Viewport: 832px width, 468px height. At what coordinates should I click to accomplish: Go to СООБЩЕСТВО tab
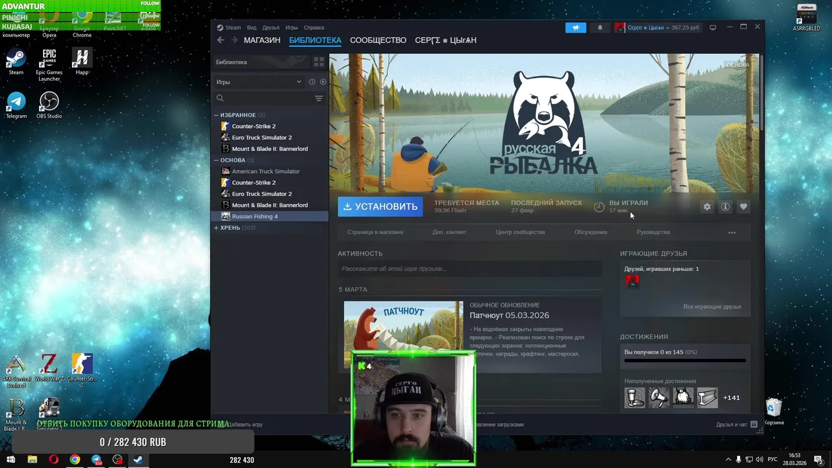click(x=378, y=40)
